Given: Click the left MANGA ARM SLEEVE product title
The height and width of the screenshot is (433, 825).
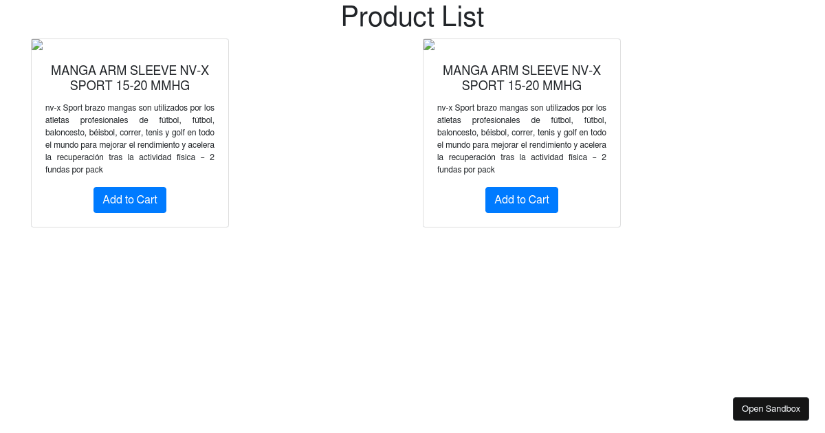Looking at the screenshot, I should pyautogui.click(x=130, y=78).
